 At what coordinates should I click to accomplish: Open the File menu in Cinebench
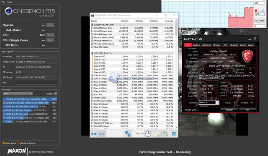tap(3, 2)
